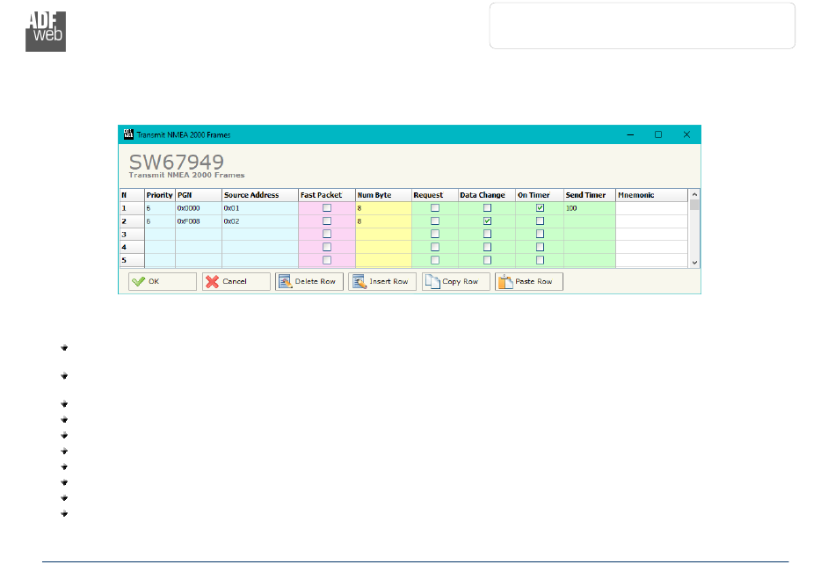This screenshot has height=579, width=835.
Task: Uncheck On Timer in row 1
Action: coord(540,208)
